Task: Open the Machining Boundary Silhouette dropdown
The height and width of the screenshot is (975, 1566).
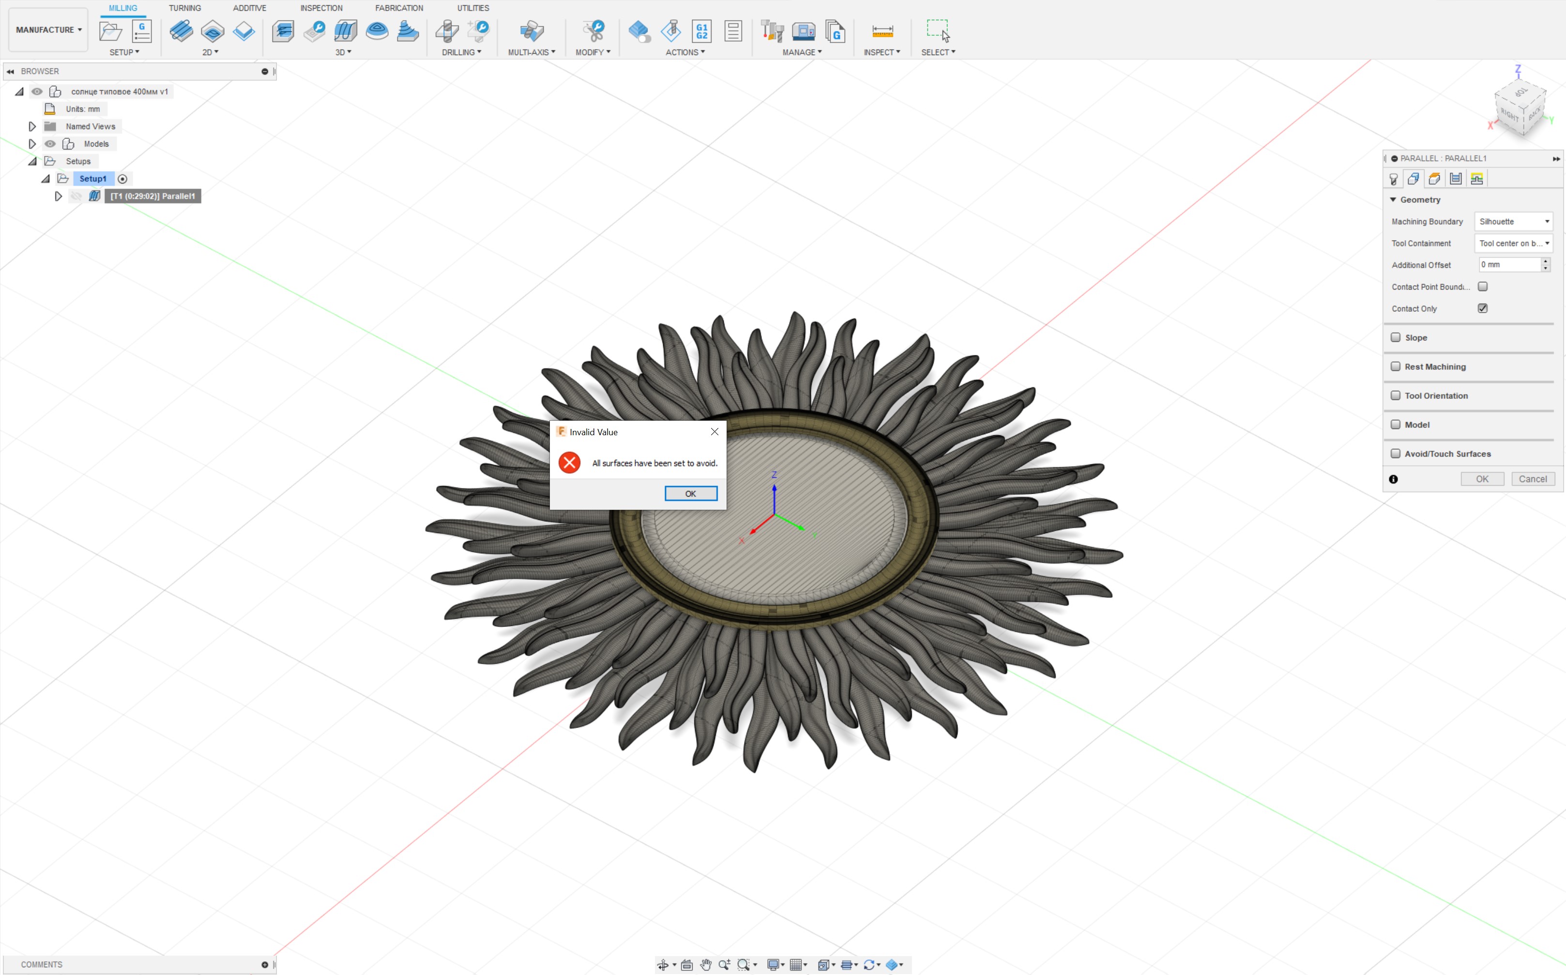Action: pos(1512,221)
